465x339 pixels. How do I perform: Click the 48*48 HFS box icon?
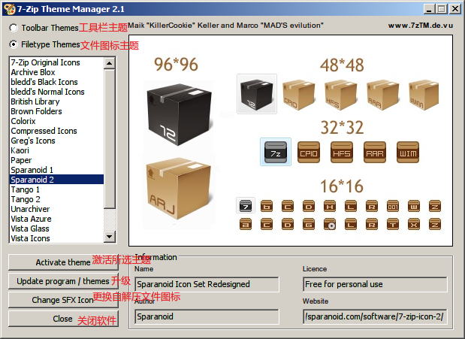340,95
